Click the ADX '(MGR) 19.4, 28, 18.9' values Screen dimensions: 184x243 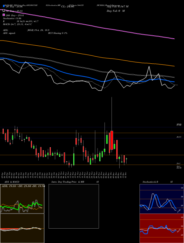pos(38,30)
